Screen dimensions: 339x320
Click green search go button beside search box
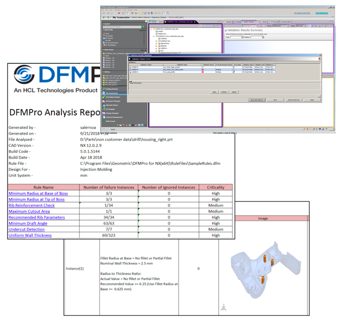pyautogui.click(x=143, y=27)
